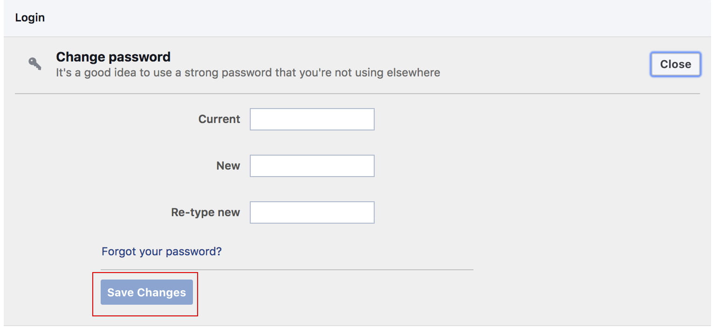Click the "Current" field label
Viewport: 713px width, 328px height.
coord(219,119)
